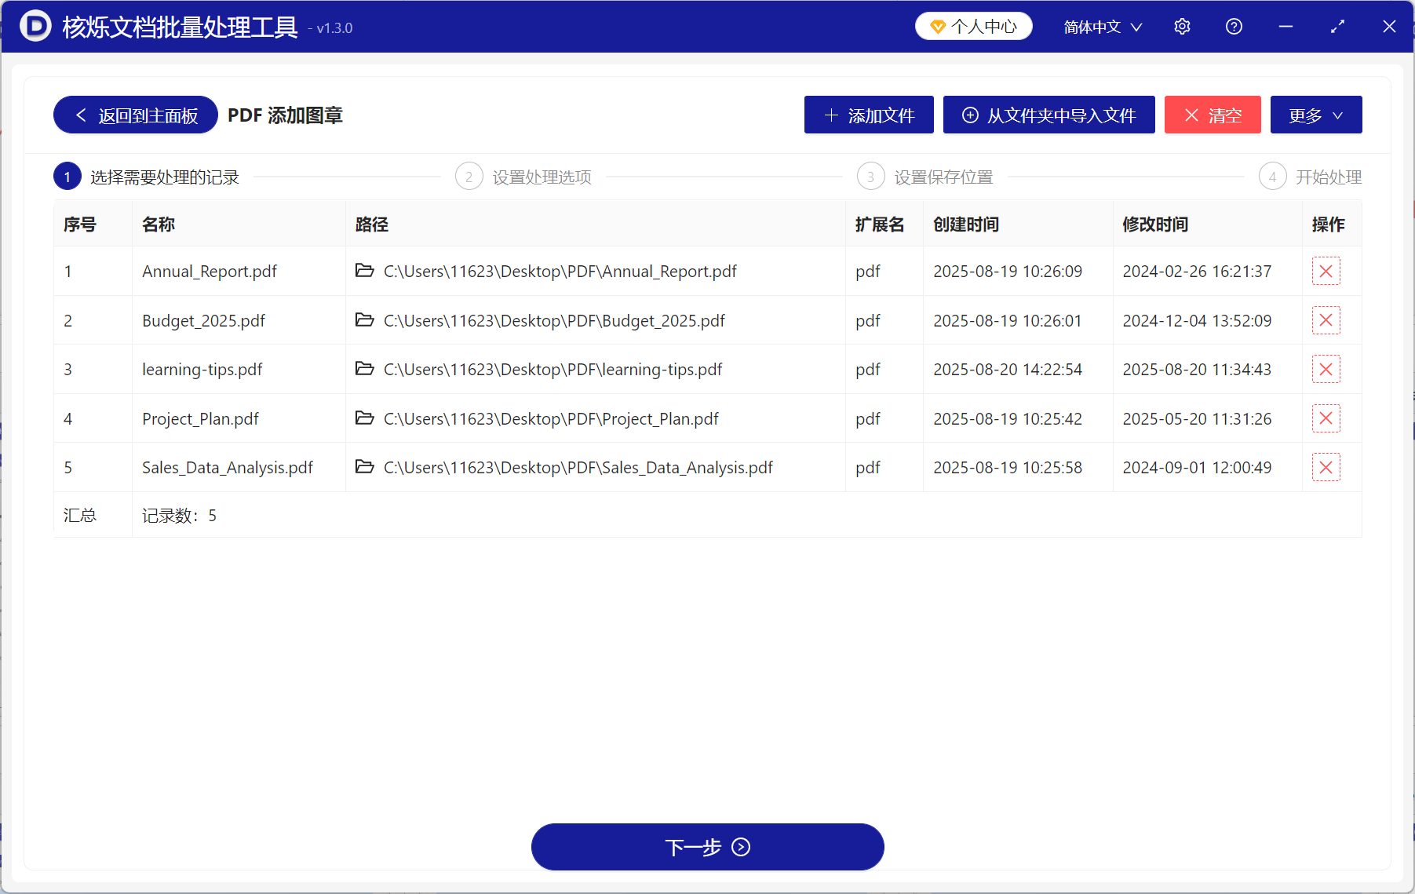Click the 清空 clear button
Screen dimensions: 1415x894
pyautogui.click(x=1212, y=115)
